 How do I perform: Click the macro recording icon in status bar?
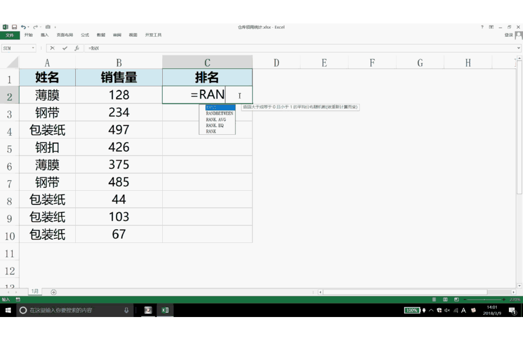point(18,299)
